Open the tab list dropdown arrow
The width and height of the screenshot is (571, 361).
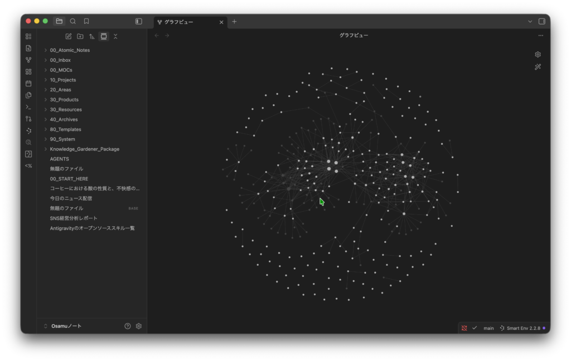tap(530, 21)
